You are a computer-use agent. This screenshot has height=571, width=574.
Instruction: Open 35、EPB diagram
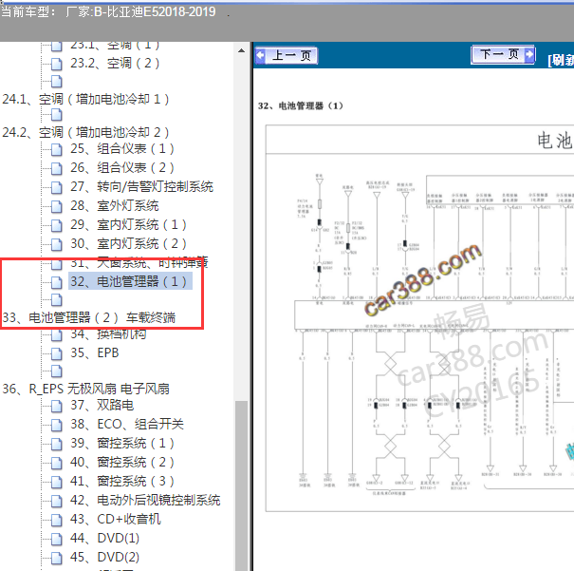coord(95,352)
